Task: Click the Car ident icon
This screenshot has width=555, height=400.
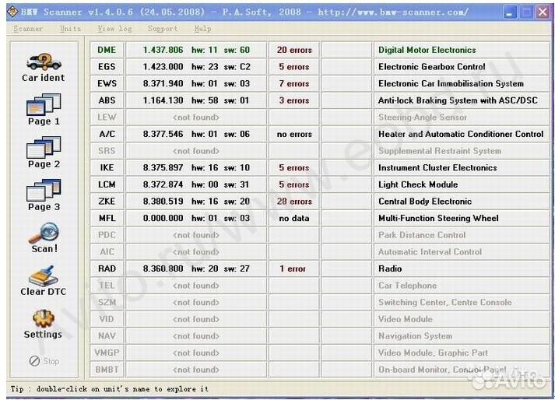Action: (43, 64)
